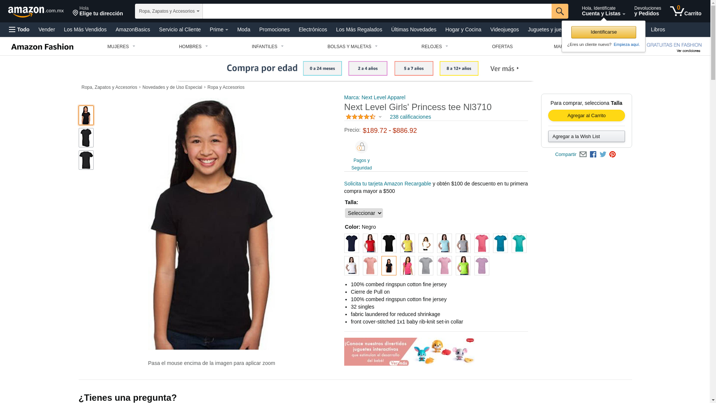
Task: Share product on Pinterest icon
Action: (x=612, y=154)
